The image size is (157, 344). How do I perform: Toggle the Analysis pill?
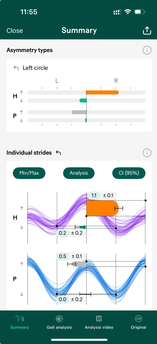[x=79, y=173]
